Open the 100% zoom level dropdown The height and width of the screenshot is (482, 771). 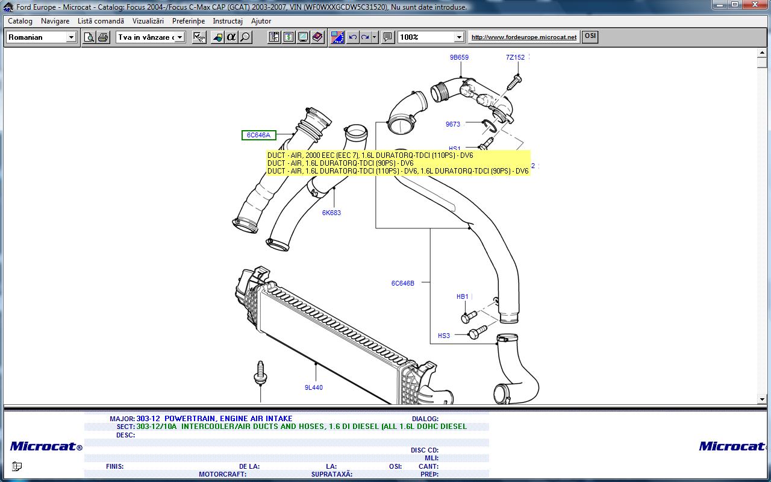459,37
